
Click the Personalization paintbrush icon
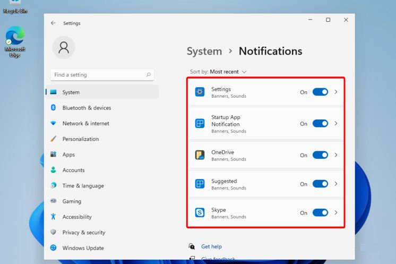[x=53, y=139]
